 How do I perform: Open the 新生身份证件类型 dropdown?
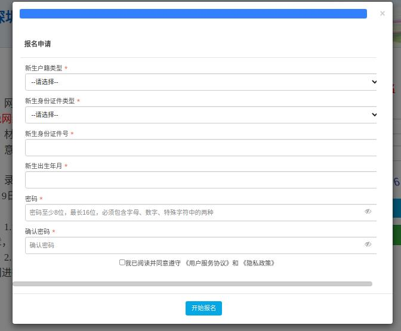coord(200,115)
